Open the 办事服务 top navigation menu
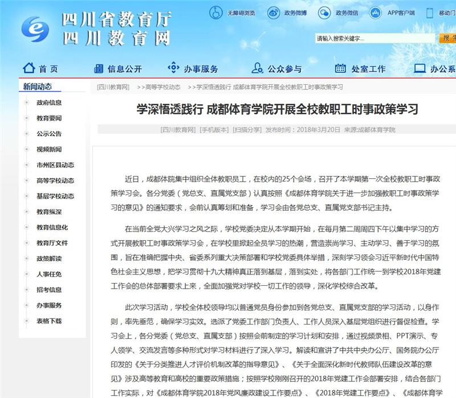 [x=201, y=69]
